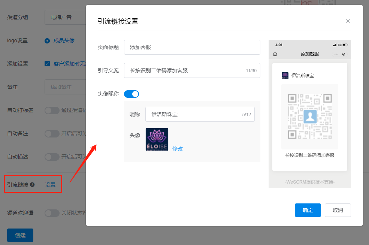Enable the 自动打标签 toggle

click(52, 111)
